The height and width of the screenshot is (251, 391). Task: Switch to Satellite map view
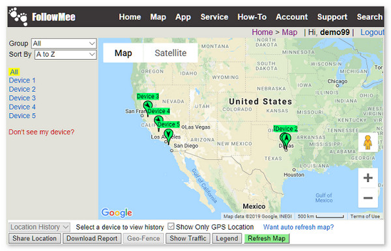(171, 53)
